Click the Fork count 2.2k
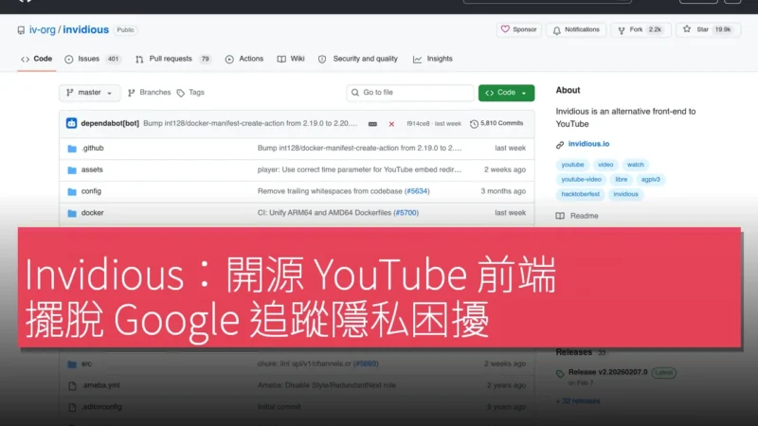The width and height of the screenshot is (758, 426). [655, 30]
